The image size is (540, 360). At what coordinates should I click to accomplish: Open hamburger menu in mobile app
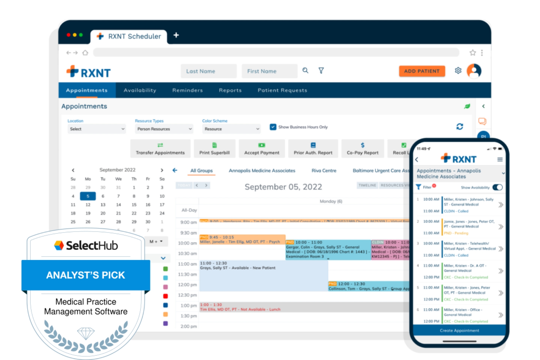tap(500, 160)
